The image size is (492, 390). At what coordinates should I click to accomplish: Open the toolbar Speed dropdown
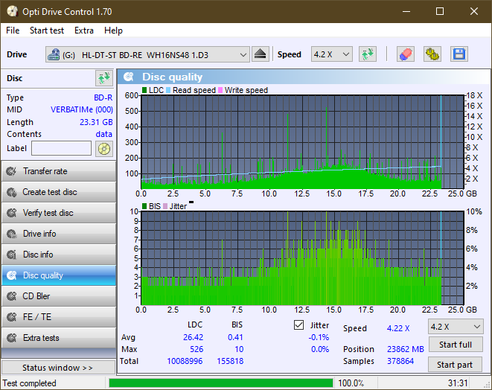(x=332, y=54)
